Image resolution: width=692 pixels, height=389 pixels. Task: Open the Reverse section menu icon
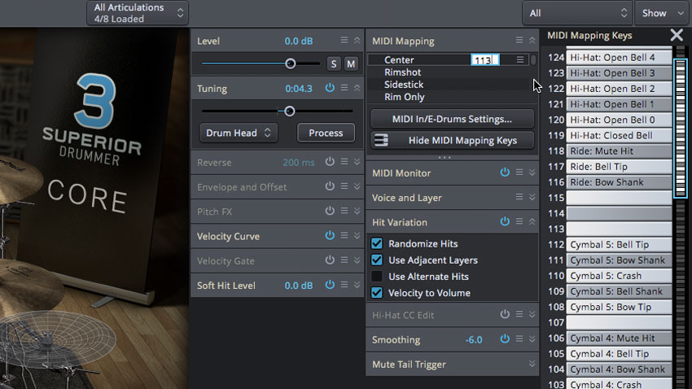coord(344,162)
